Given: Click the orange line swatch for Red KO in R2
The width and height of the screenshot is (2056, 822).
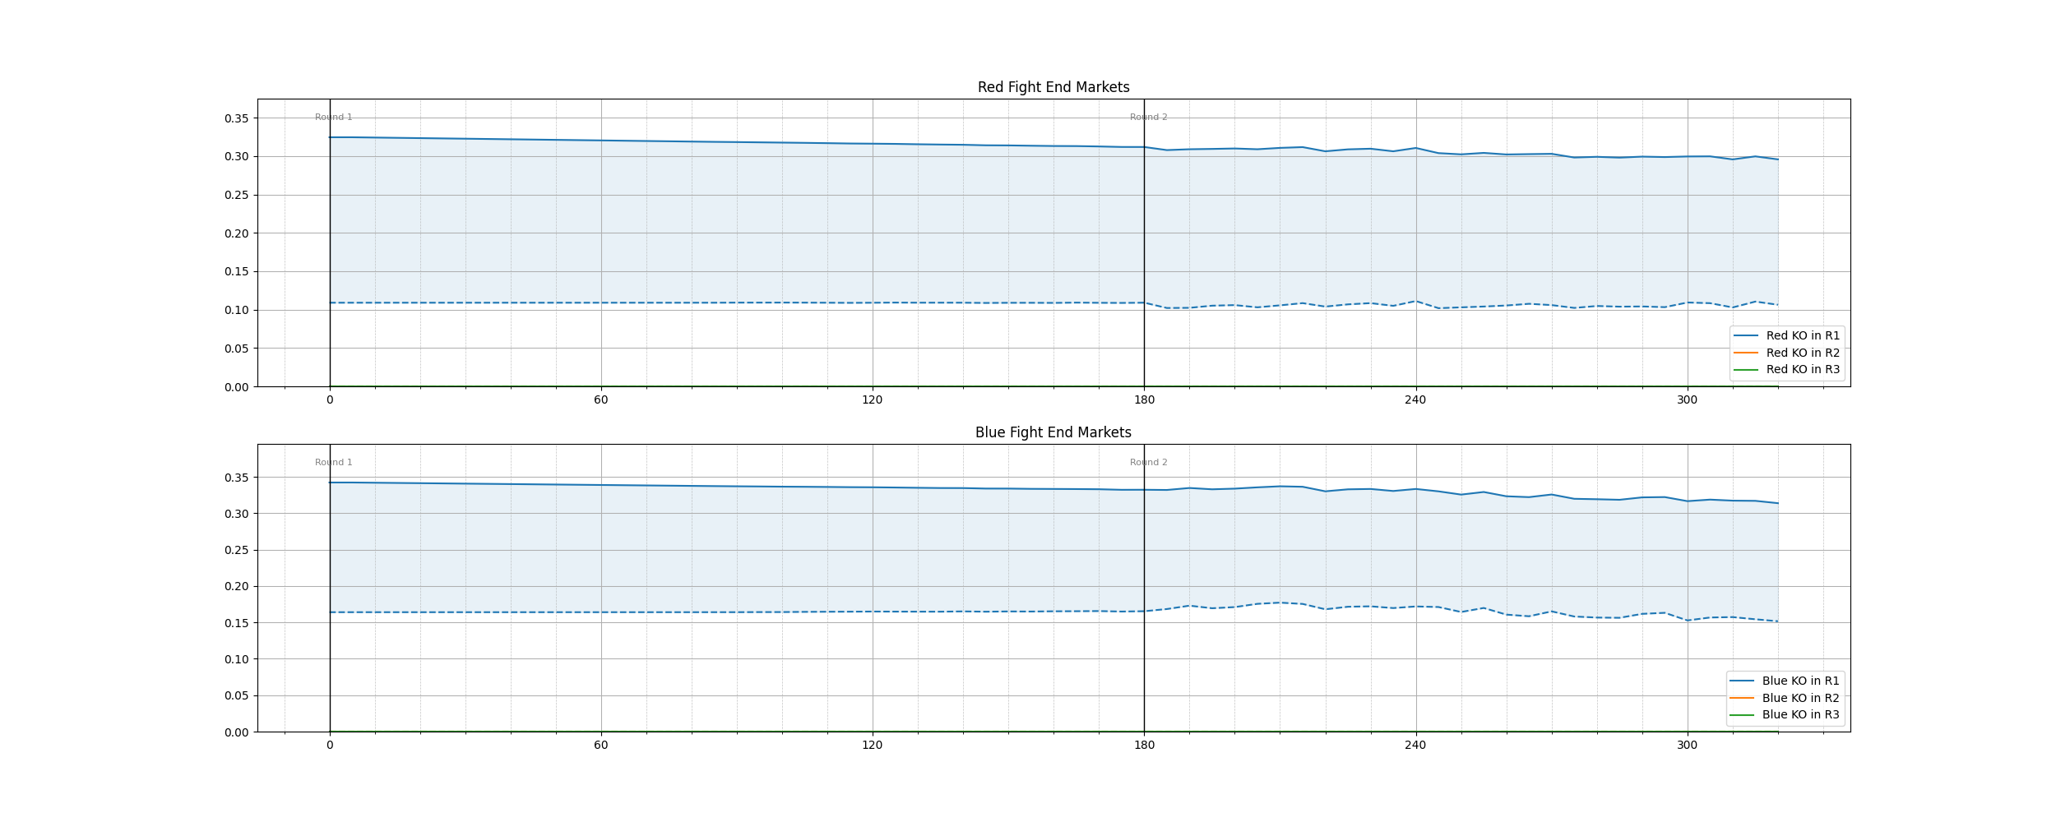Looking at the screenshot, I should click(x=1745, y=353).
